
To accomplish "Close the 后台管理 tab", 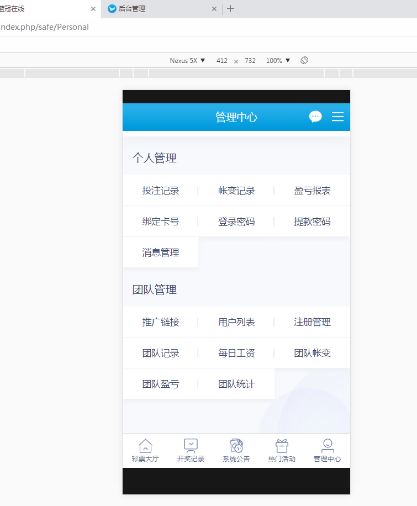I will pyautogui.click(x=214, y=9).
